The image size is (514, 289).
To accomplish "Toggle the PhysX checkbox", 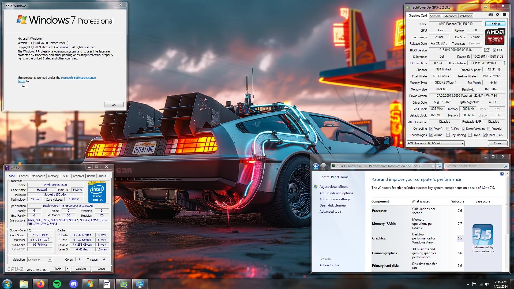I will coord(470,135).
